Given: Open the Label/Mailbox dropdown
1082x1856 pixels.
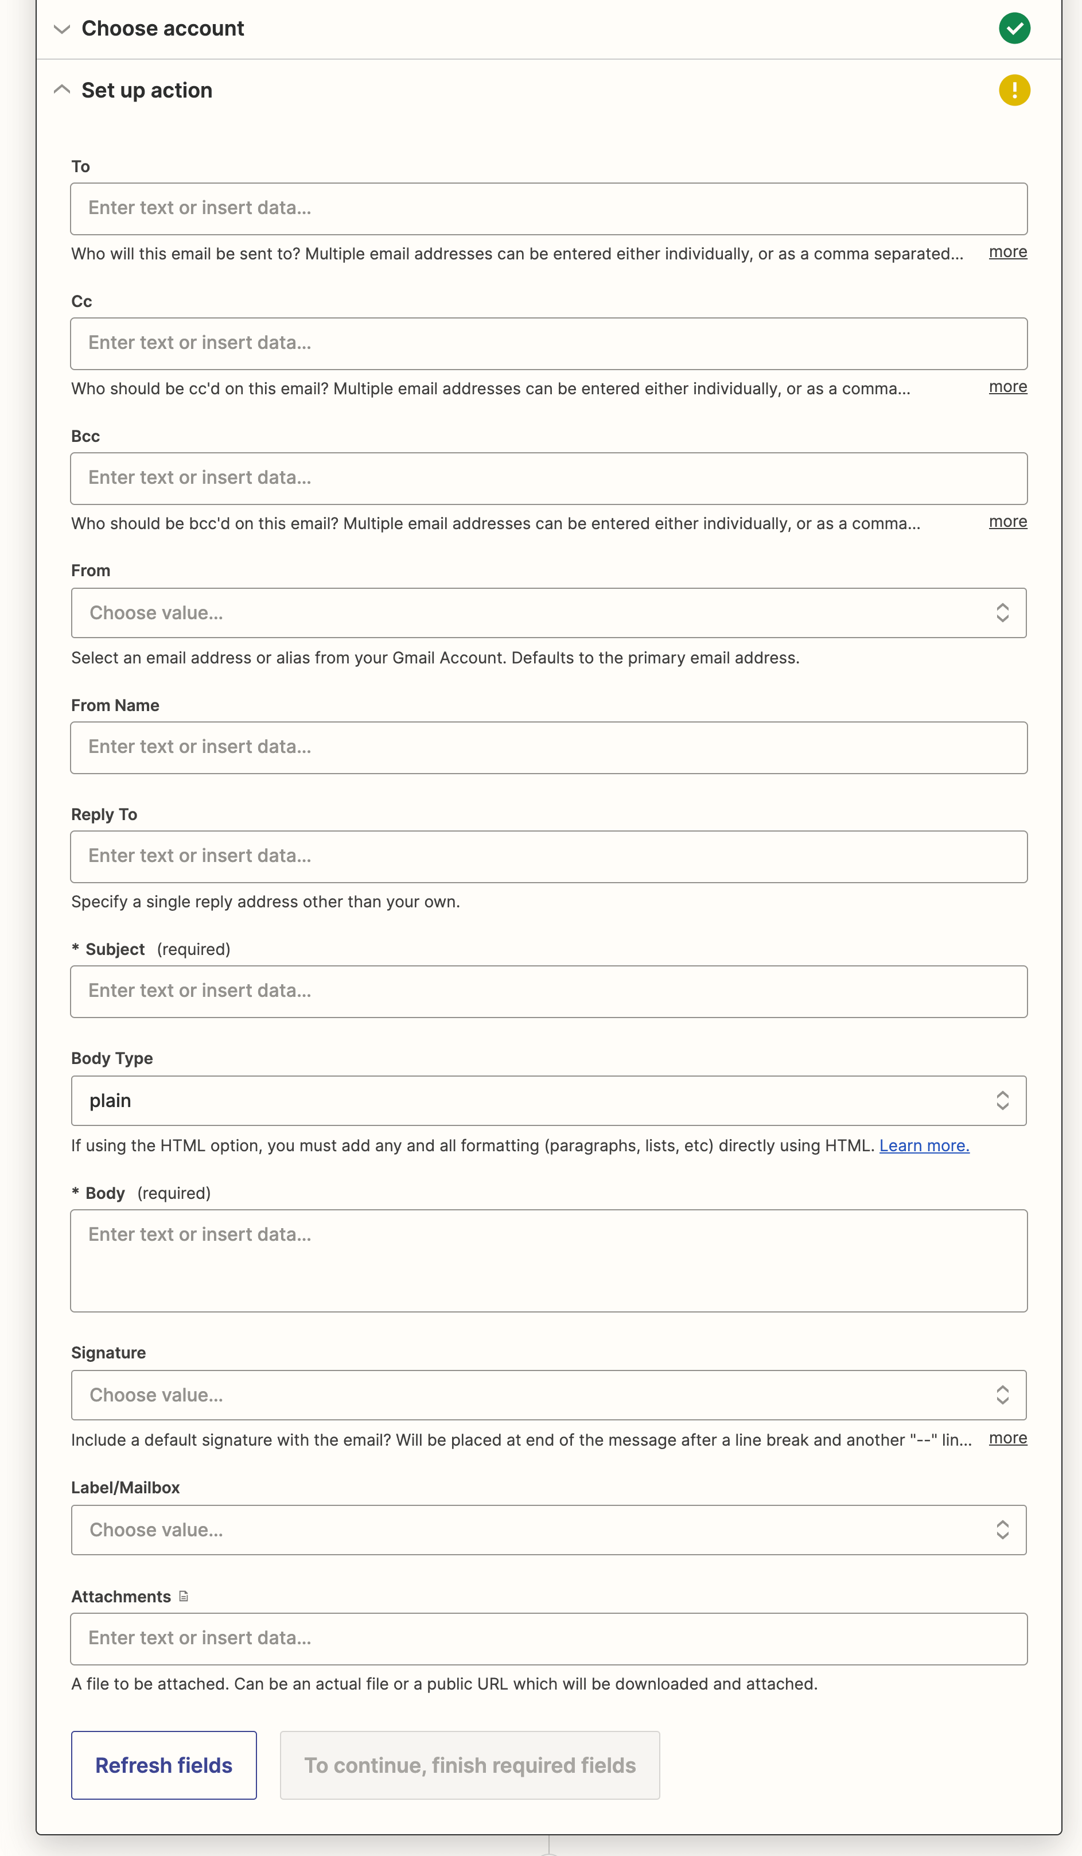Looking at the screenshot, I should click(548, 1529).
